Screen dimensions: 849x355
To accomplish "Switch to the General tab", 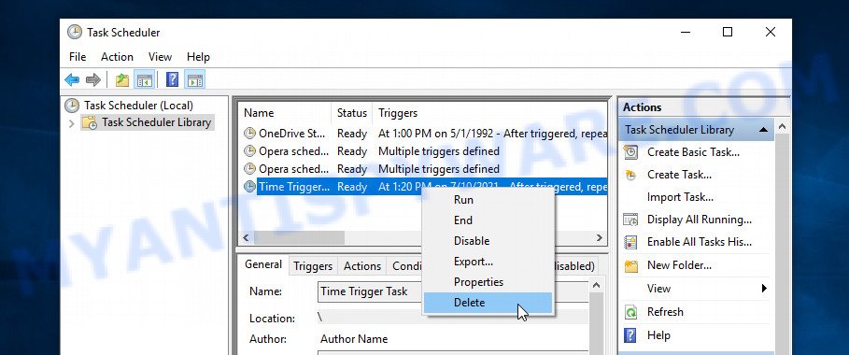I will coord(263,264).
